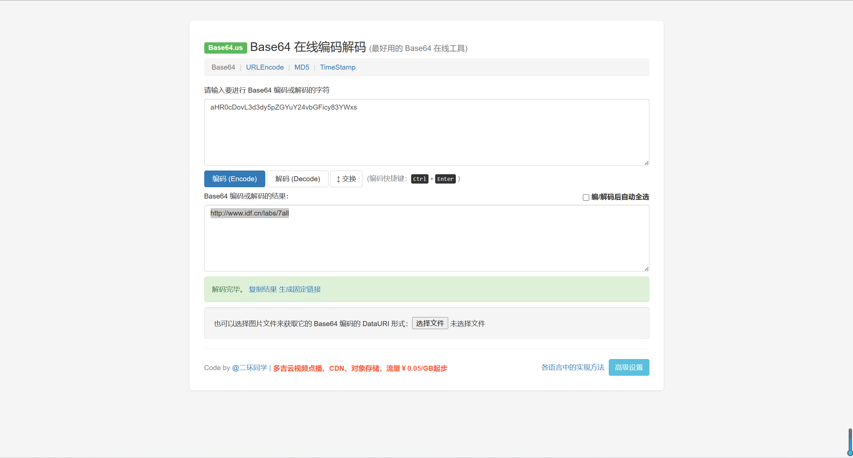Open the 各语言中的实现方法 link
The image size is (853, 458).
(572, 367)
